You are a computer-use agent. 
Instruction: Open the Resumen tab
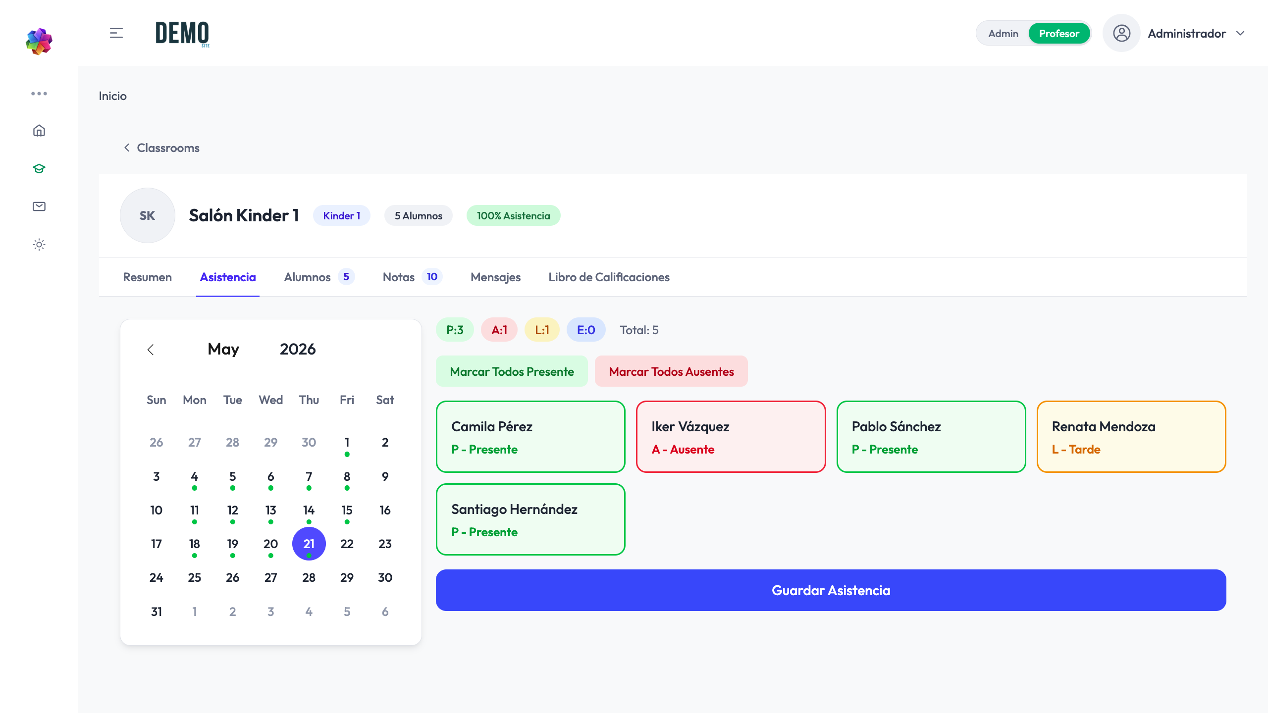(147, 277)
